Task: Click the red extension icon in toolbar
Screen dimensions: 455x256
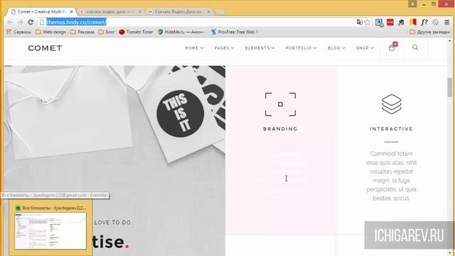Action: click(390, 22)
